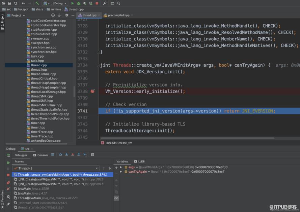Image resolution: width=300 pixels, height=212 pixels.
Task: Synchronize files using the refresh icon
Action: pos(16,3)
